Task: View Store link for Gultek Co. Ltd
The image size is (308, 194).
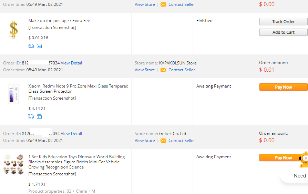Action: pos(145,141)
